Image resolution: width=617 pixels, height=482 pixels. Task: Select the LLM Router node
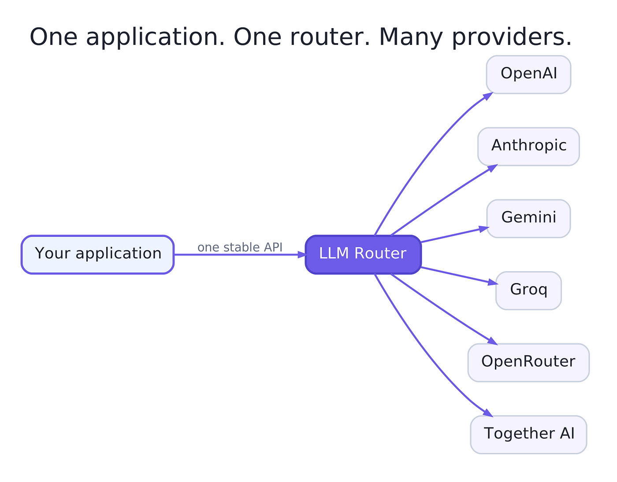coord(363,254)
